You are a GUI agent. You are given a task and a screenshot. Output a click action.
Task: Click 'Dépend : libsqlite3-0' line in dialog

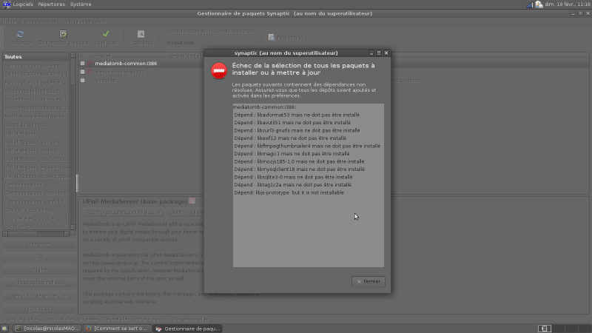293,177
